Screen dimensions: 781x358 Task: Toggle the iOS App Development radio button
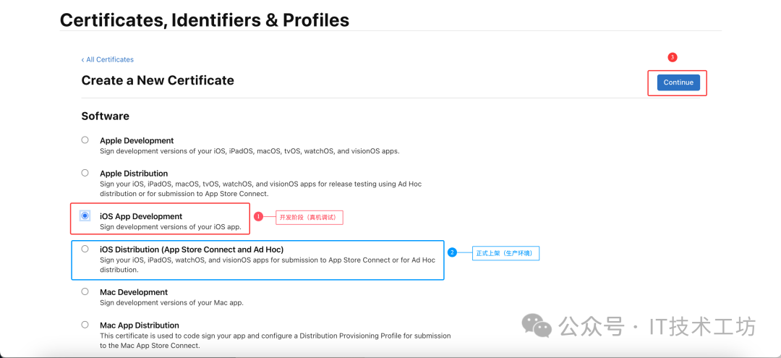point(85,216)
